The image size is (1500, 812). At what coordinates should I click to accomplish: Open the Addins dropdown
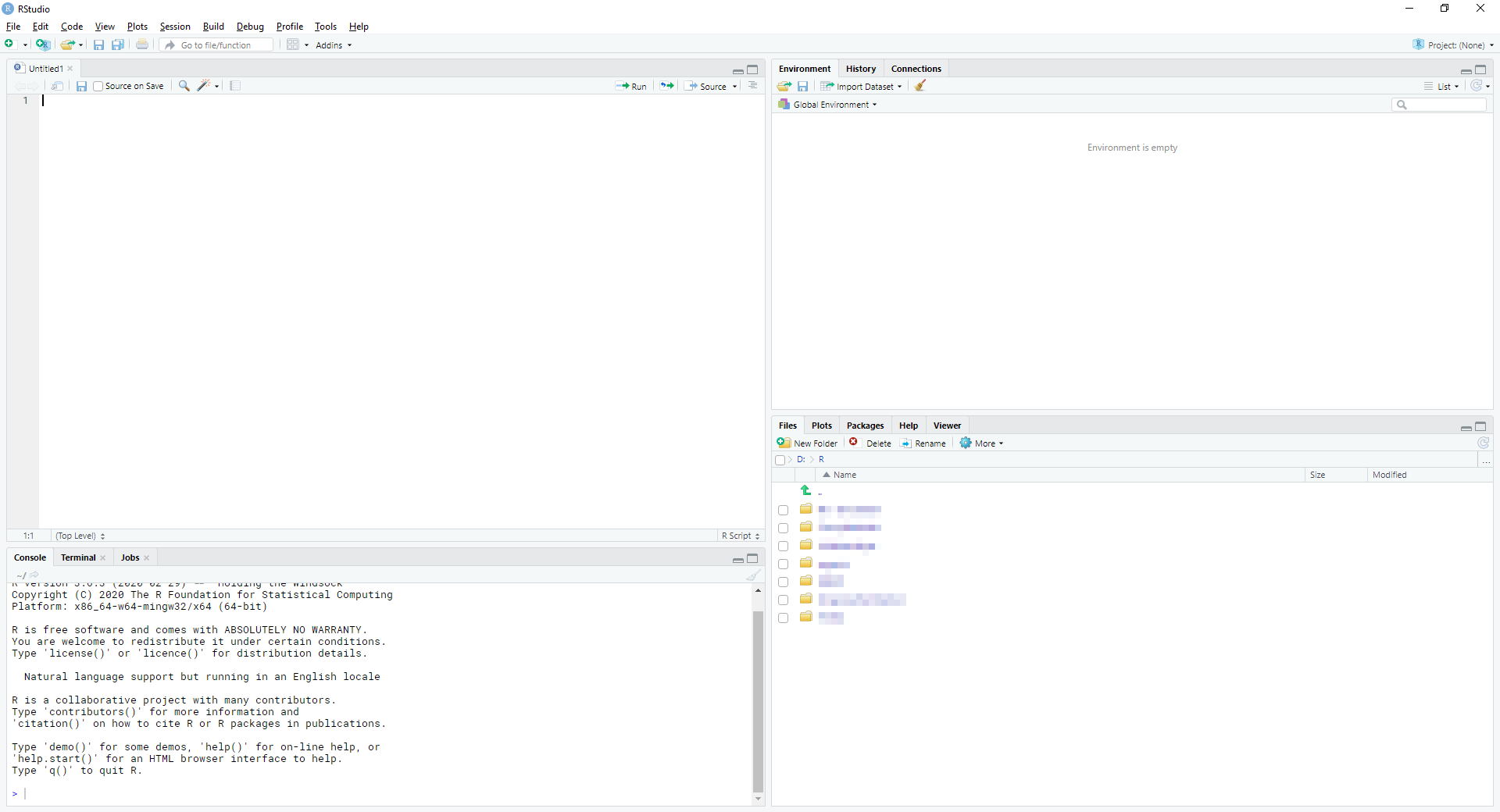tap(333, 45)
